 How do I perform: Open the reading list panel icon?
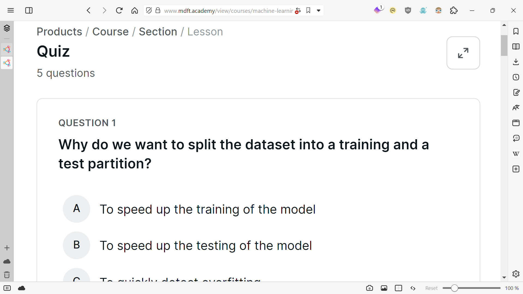pos(516,47)
